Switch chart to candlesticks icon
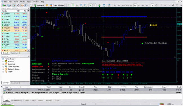This screenshot has height=106, width=183. pyautogui.click(x=73, y=5)
